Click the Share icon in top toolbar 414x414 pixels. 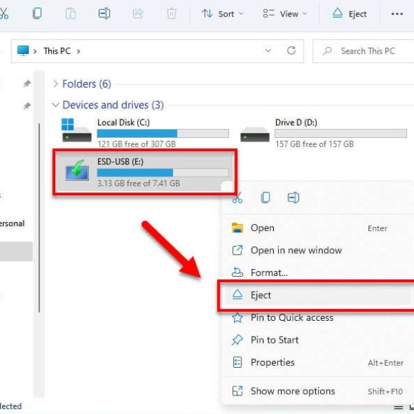(x=138, y=14)
